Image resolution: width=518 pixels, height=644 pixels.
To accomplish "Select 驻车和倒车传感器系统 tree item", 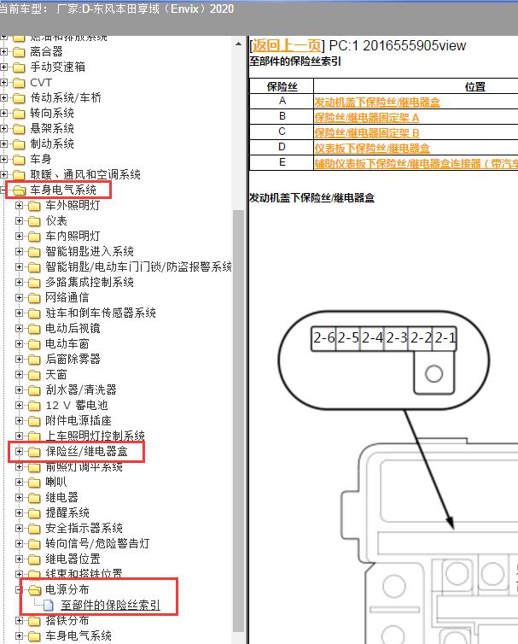I will pyautogui.click(x=101, y=313).
